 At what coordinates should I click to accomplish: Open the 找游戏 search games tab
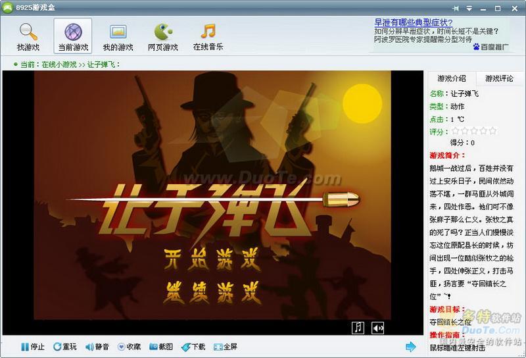(28, 36)
